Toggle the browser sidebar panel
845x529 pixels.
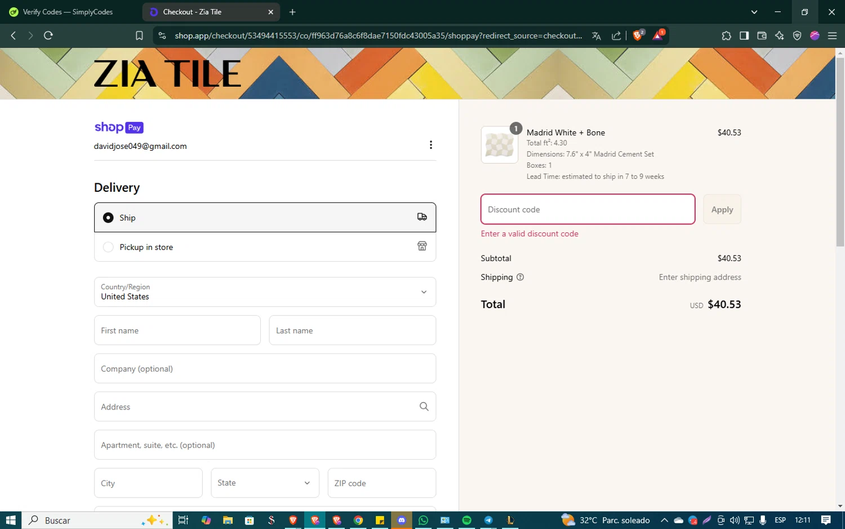coord(744,36)
